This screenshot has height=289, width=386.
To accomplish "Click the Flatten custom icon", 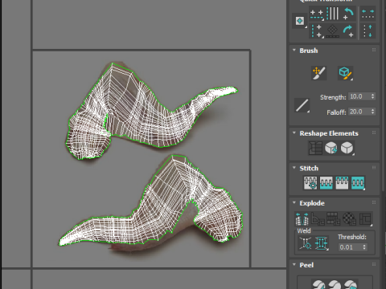I will (365, 219).
